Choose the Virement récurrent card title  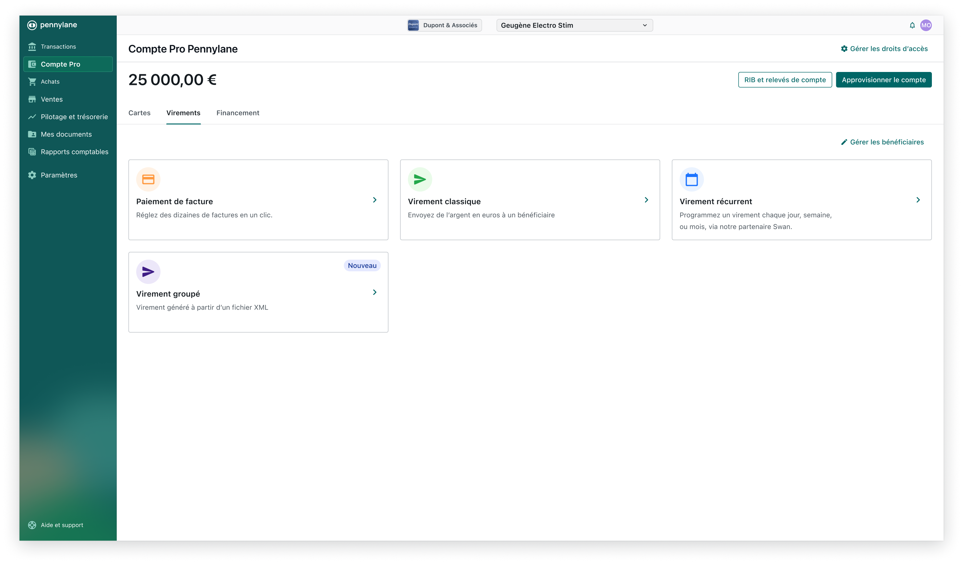coord(715,201)
